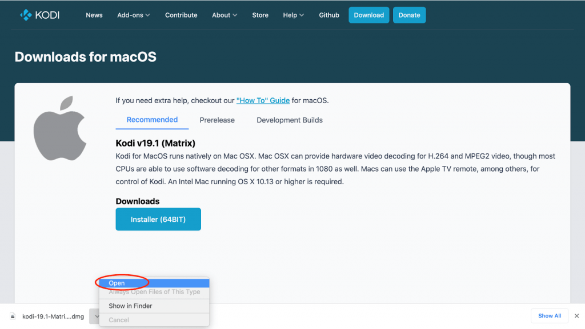
Task: Click the Kodi logo icon
Action: point(26,15)
